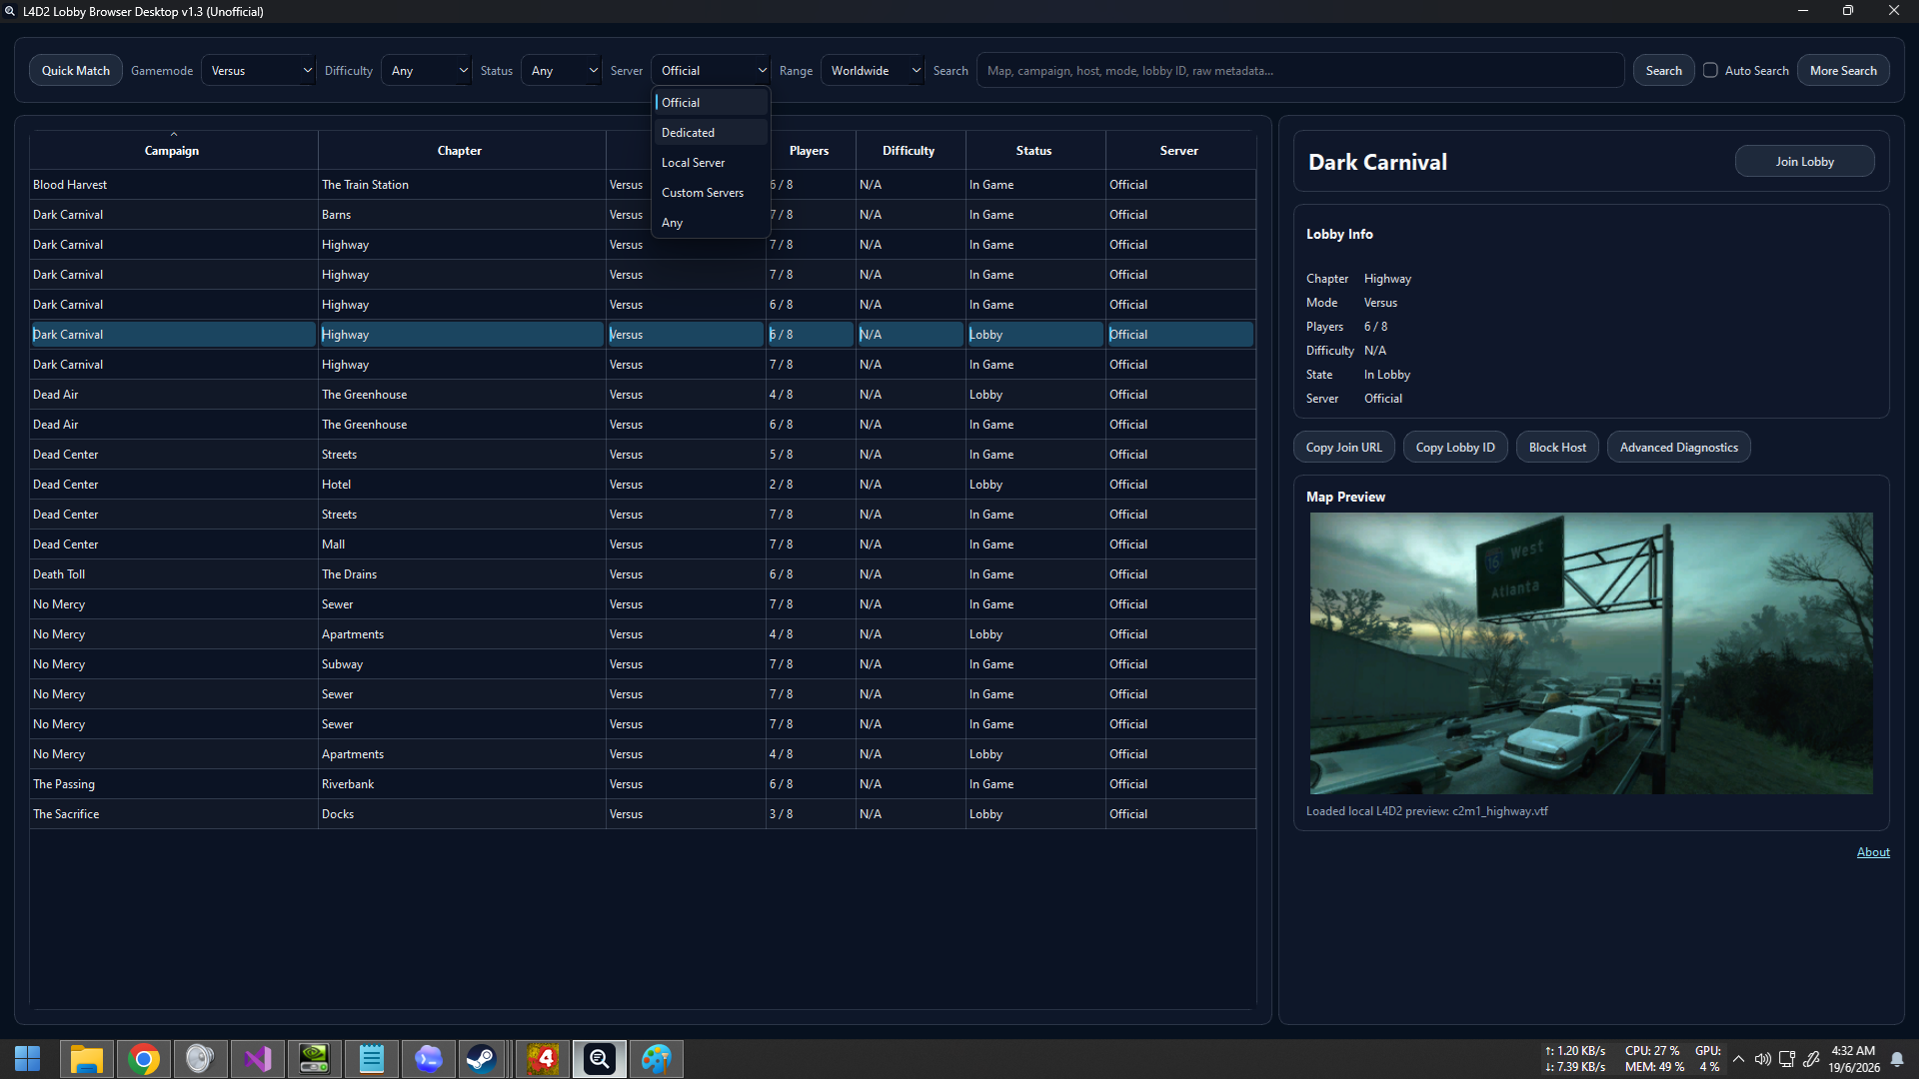Open network icon in system tray

(x=1787, y=1059)
